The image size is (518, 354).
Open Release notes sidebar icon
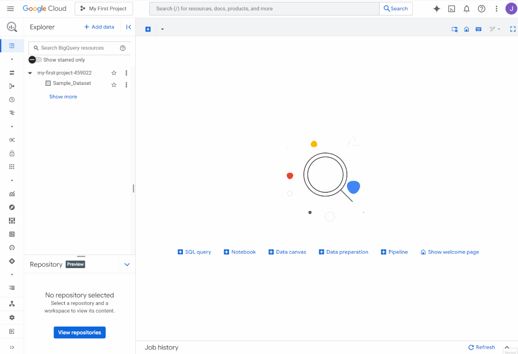tap(12, 331)
